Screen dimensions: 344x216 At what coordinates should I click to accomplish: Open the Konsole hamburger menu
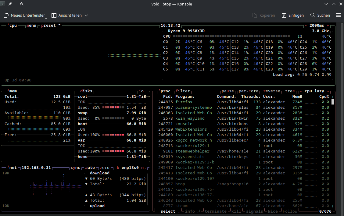pyautogui.click(x=338, y=15)
